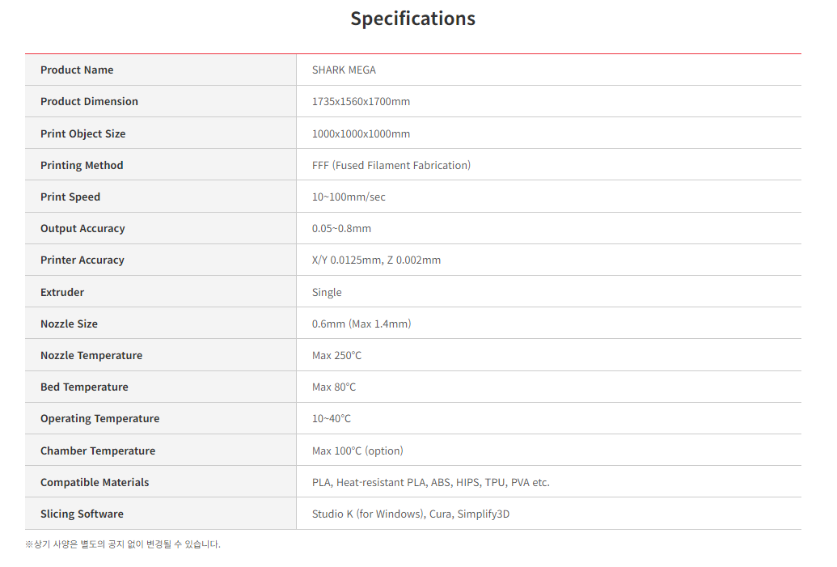Viewport: 837px width, 567px height.
Task: Select the Compatible Materials list text
Action: pyautogui.click(x=430, y=483)
